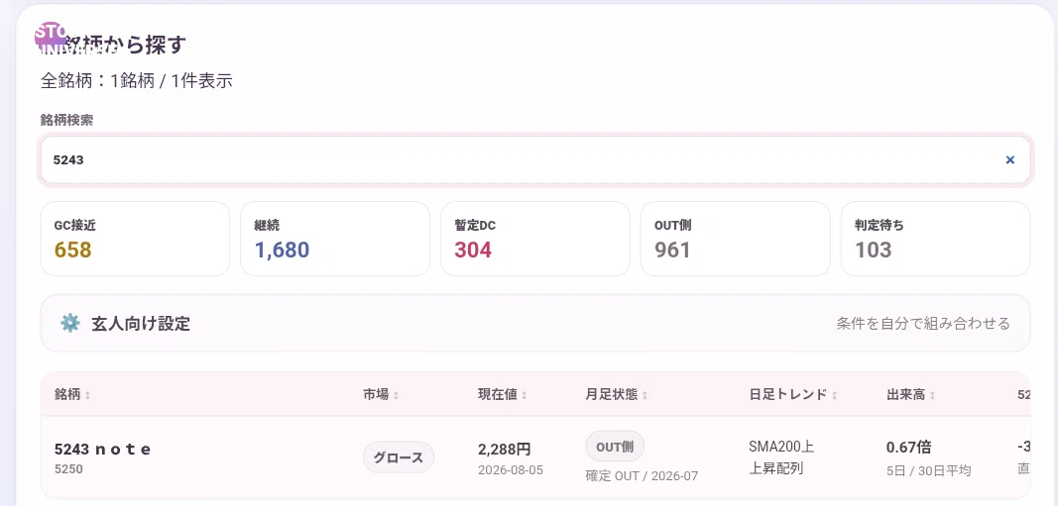1058x506 pixels.
Task: Sort by 銘柄 column arrows
Action: point(87,395)
